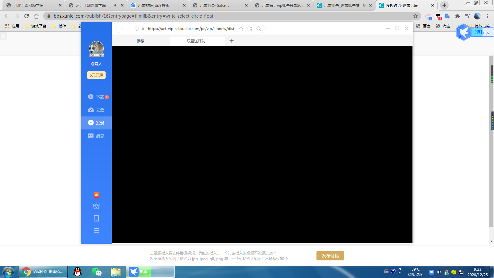The width and height of the screenshot is (494, 278).
Task: Open the 云盘 cloud drive section
Action: [96, 110]
